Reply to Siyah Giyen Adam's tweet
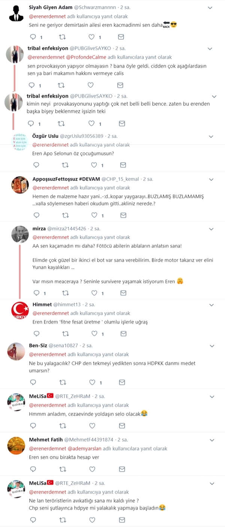This screenshot has height=527, width=225. pos(33,37)
